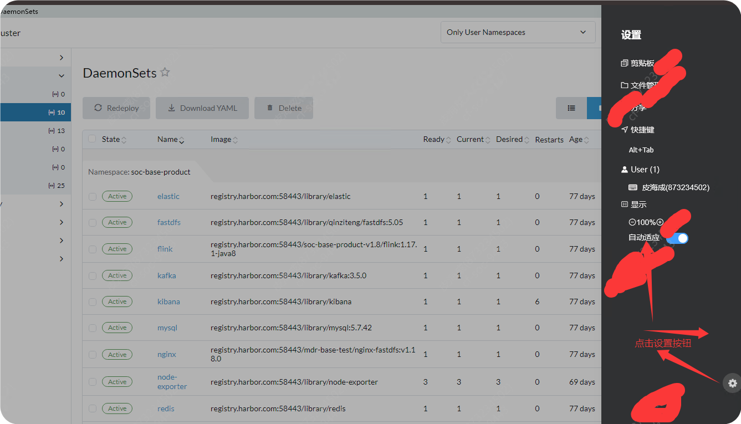Viewport: 741px width, 424px height.
Task: Select user 皮海成(873234502)
Action: [676, 187]
